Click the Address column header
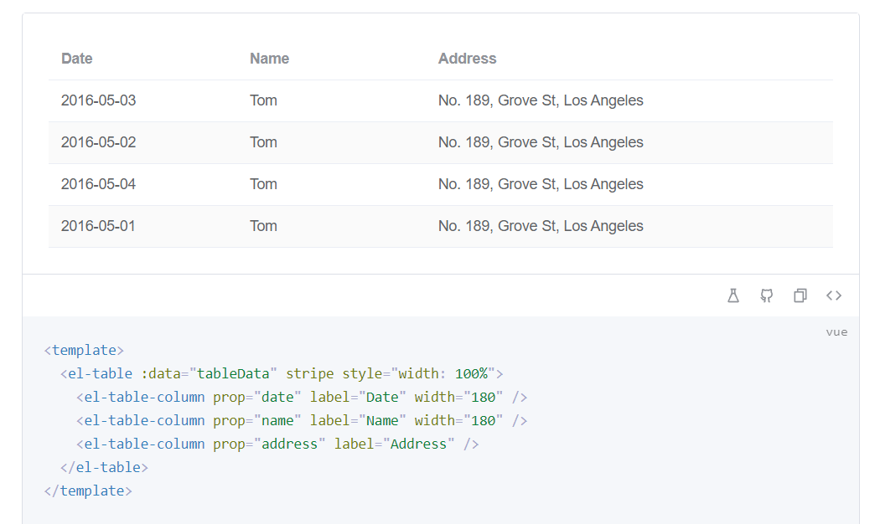Screen dimensions: 875x524 [467, 59]
